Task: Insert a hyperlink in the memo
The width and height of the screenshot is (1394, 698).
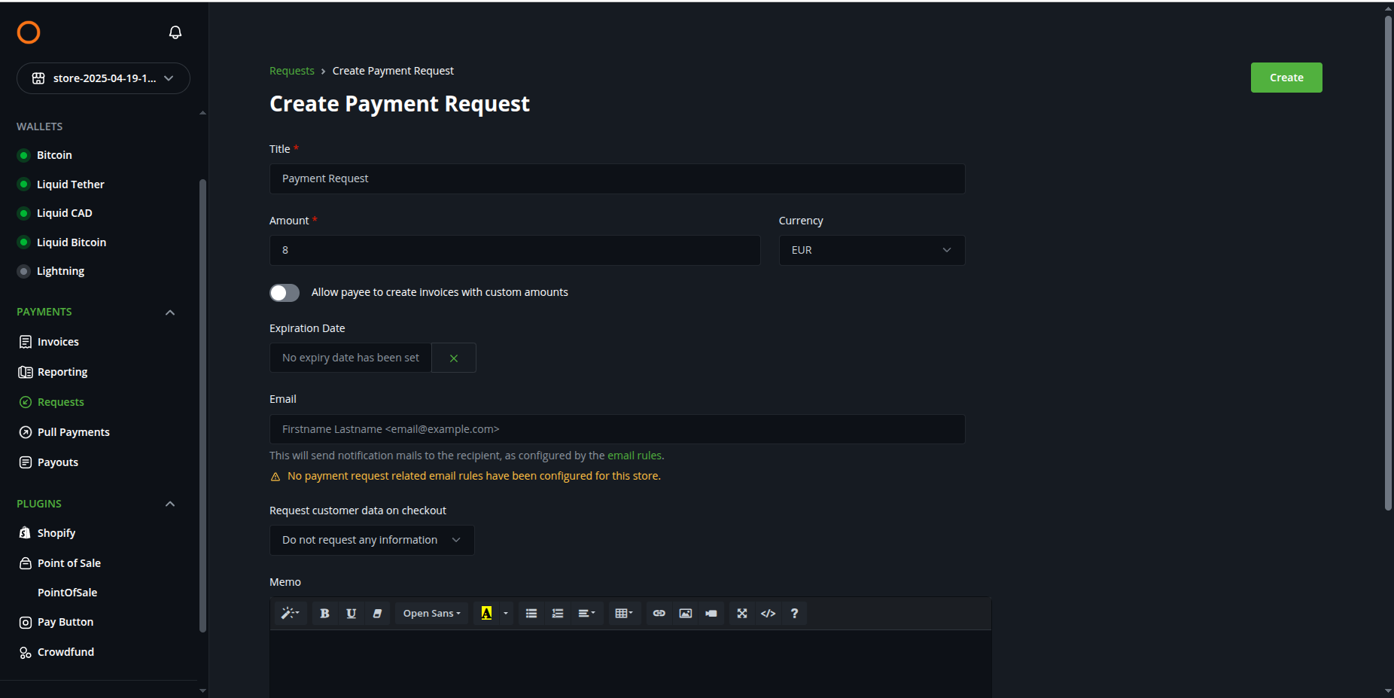Action: pyautogui.click(x=659, y=614)
